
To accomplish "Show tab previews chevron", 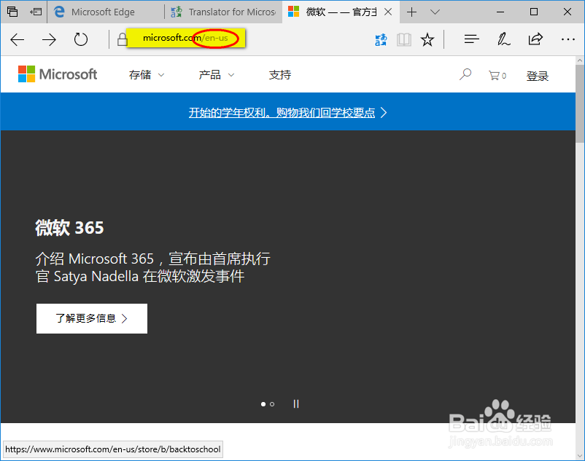I will pyautogui.click(x=435, y=12).
